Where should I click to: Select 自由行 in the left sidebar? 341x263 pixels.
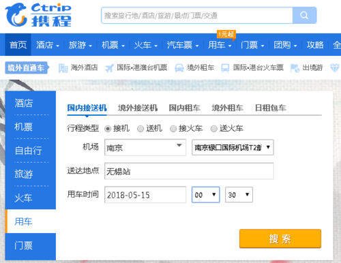pos(31,151)
